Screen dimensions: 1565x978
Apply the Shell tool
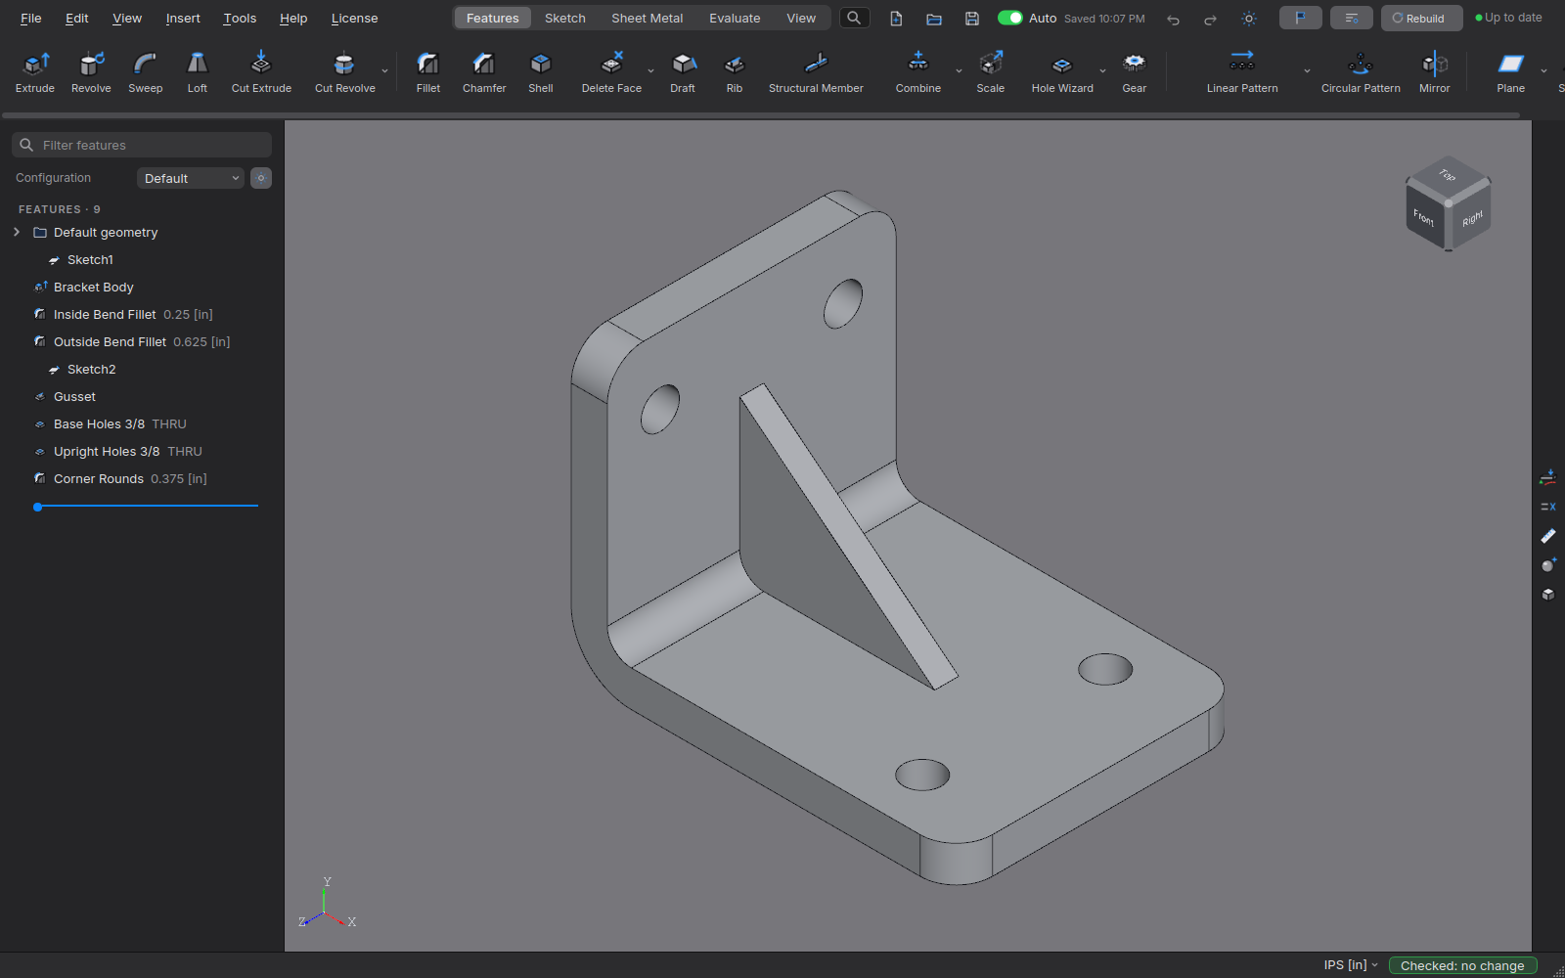click(541, 73)
